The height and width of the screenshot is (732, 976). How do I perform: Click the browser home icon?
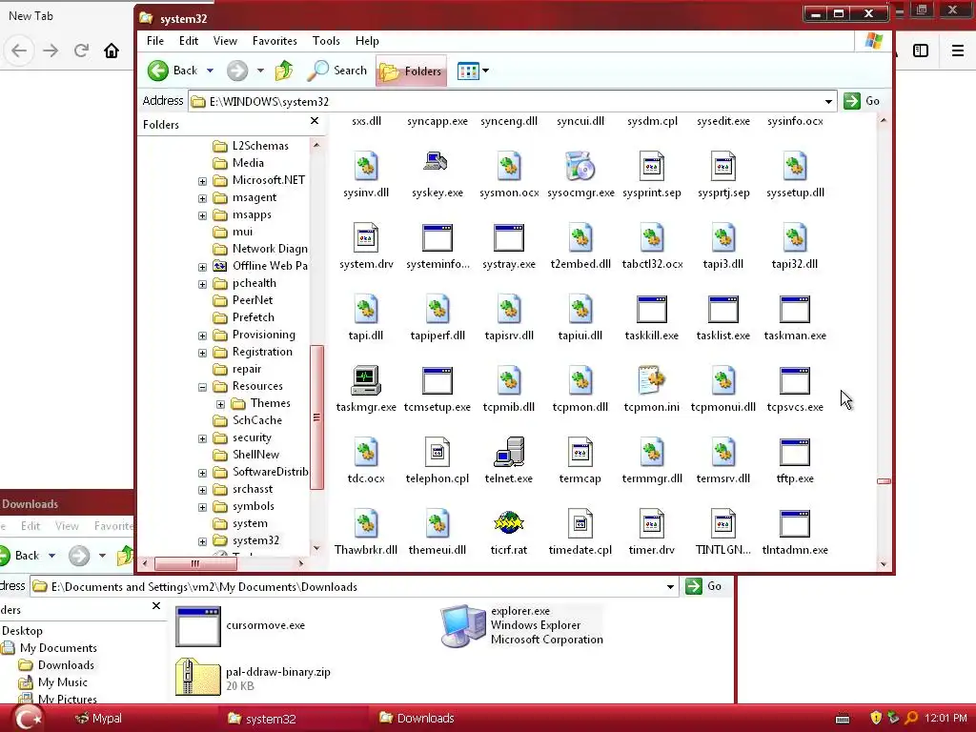(112, 51)
